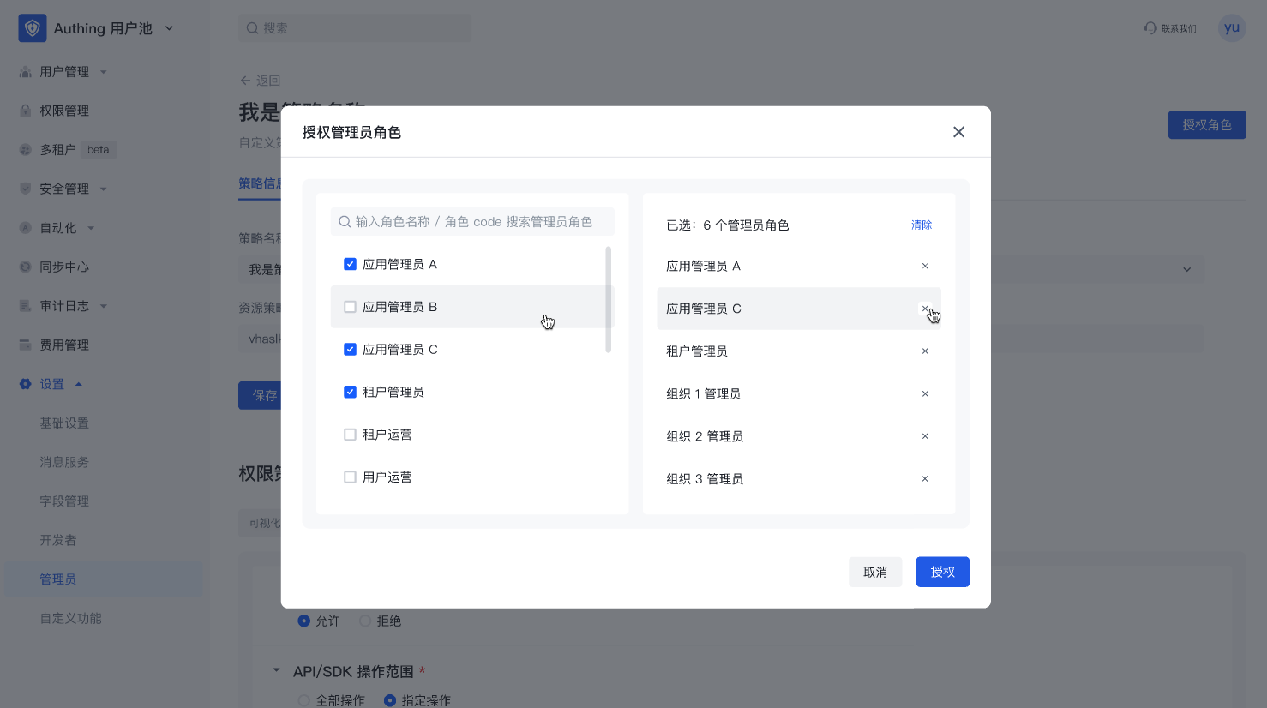This screenshot has height=708, width=1267.
Task: Open the 用户池 switcher dropdown
Action: click(168, 27)
